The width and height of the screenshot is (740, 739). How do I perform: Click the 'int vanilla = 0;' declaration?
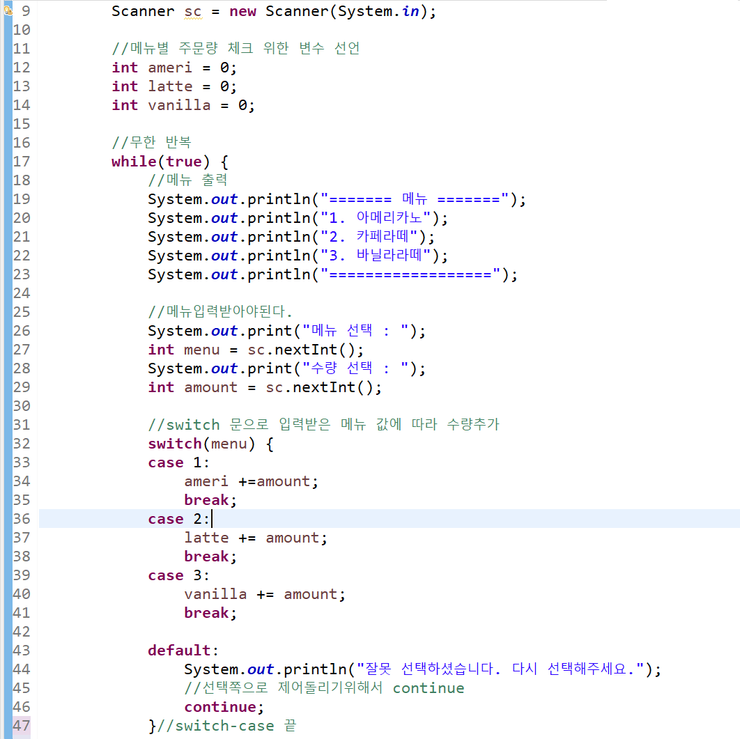coord(183,105)
